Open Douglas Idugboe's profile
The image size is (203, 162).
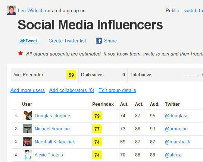[52, 116]
